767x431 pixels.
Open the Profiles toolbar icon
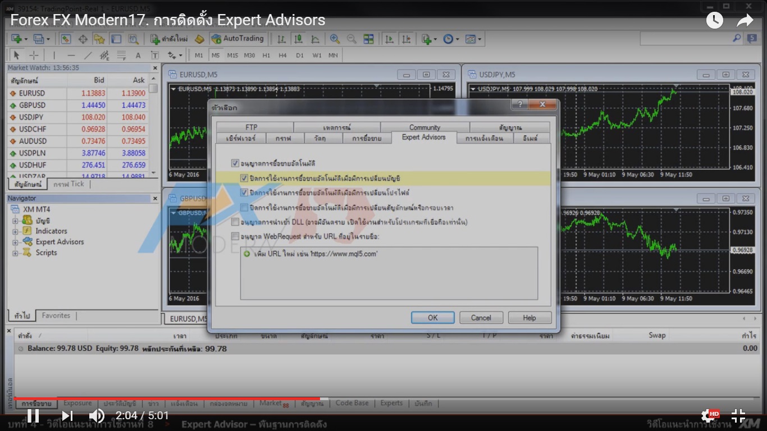[x=38, y=39]
